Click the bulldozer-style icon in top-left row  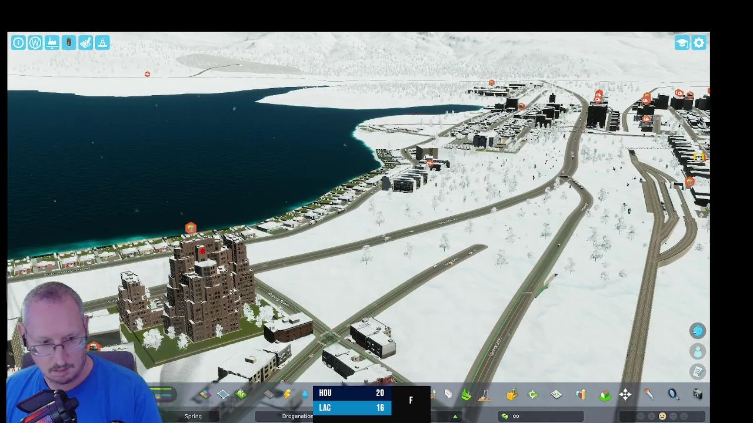point(86,42)
